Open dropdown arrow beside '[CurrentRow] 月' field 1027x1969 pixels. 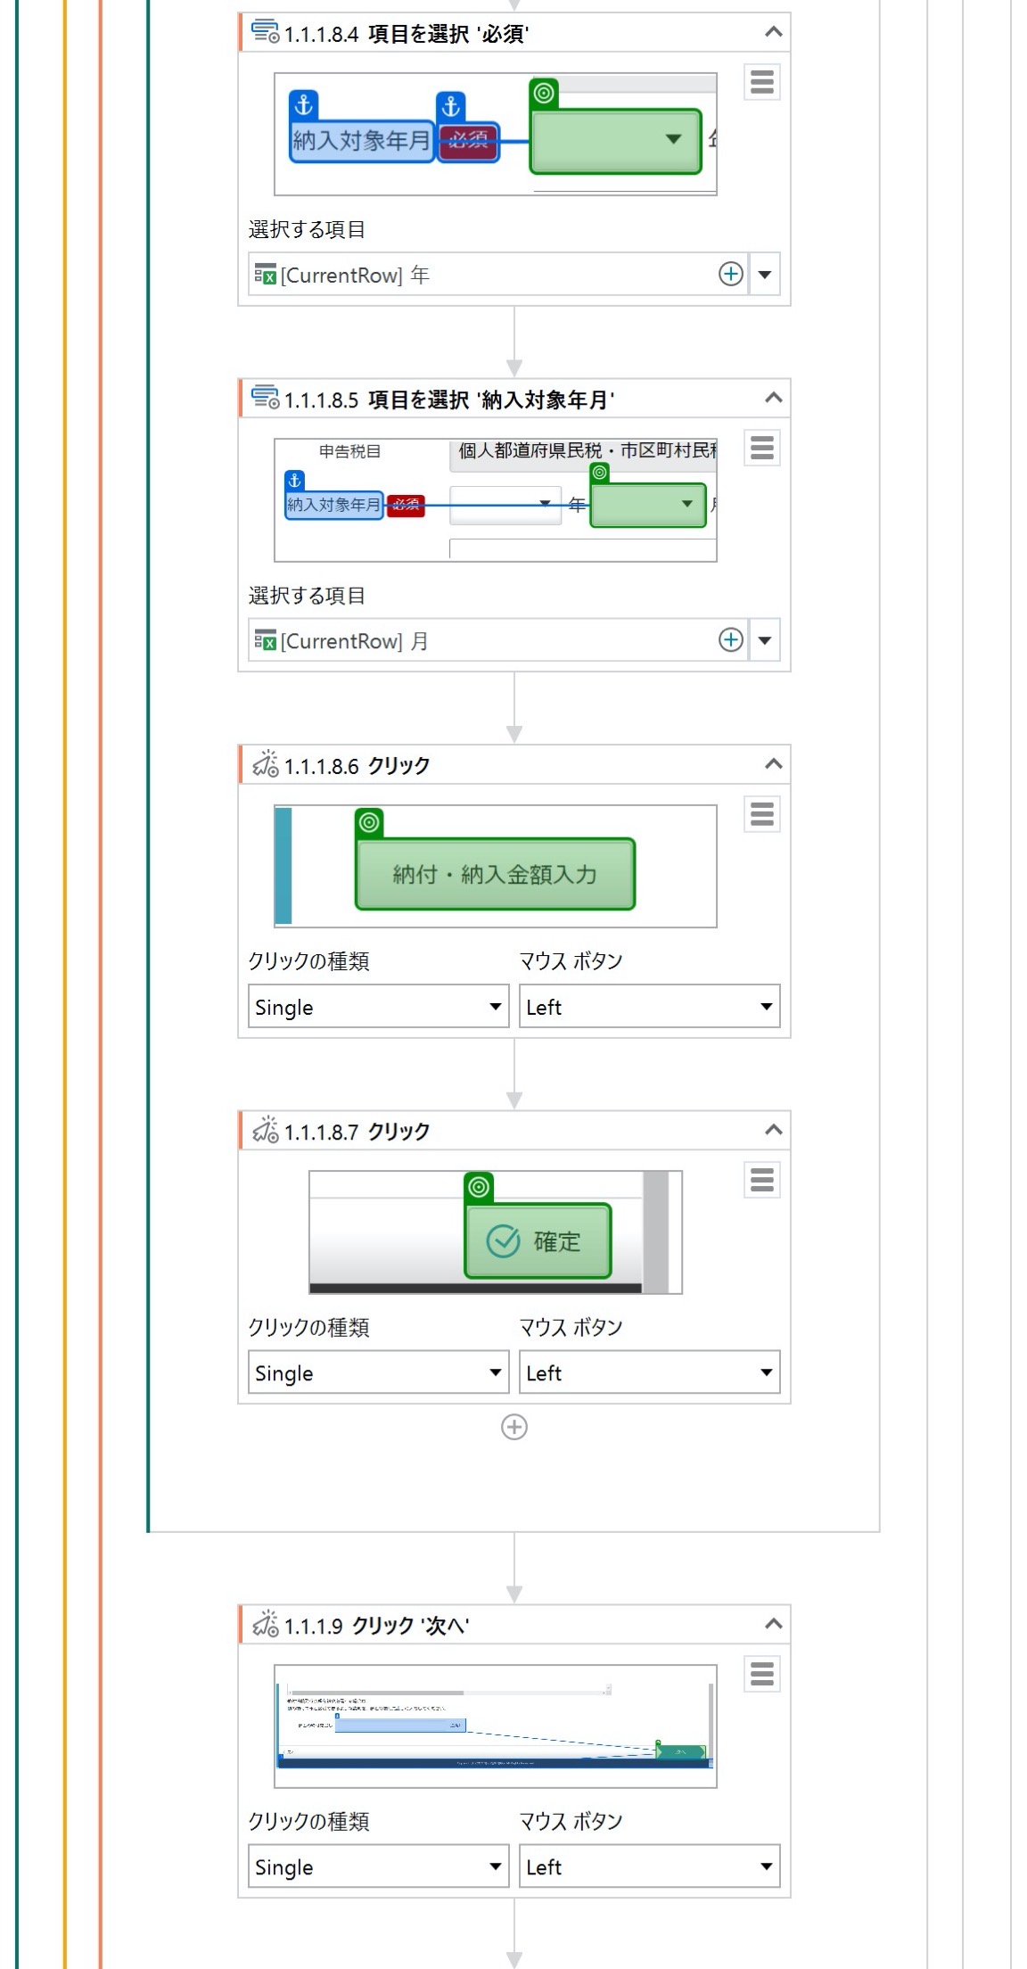765,639
